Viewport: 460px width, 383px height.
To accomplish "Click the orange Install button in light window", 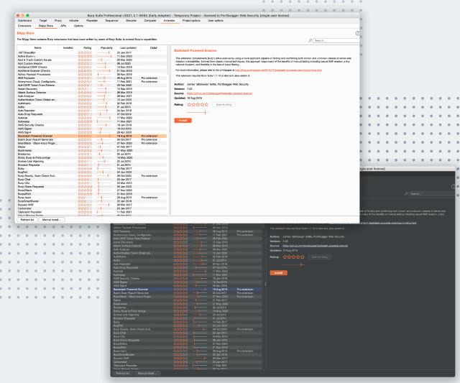I will [x=183, y=121].
